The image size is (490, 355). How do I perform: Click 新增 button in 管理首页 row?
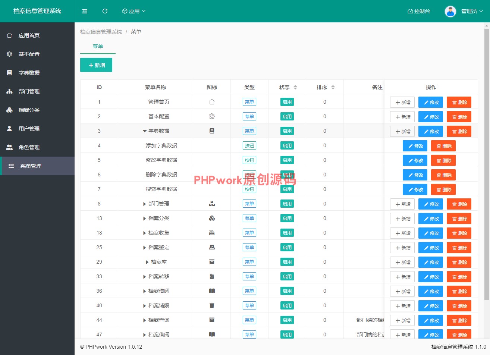point(402,102)
